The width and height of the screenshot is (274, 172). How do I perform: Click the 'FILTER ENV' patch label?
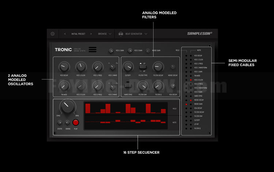point(198,116)
